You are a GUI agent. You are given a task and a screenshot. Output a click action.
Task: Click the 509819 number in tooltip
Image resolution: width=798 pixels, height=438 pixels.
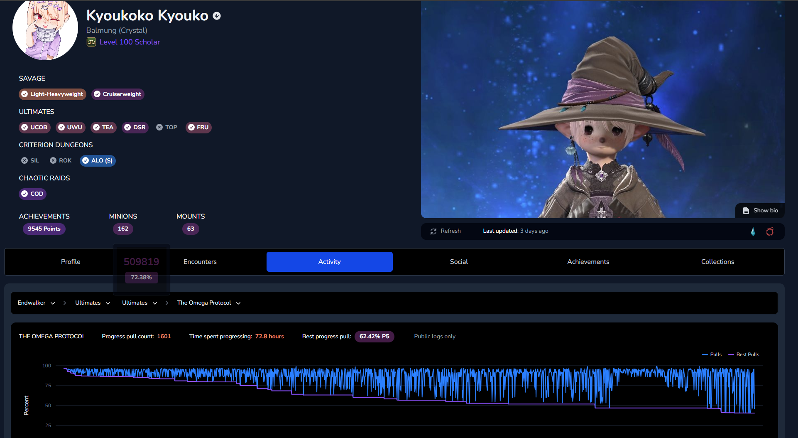[x=142, y=262]
